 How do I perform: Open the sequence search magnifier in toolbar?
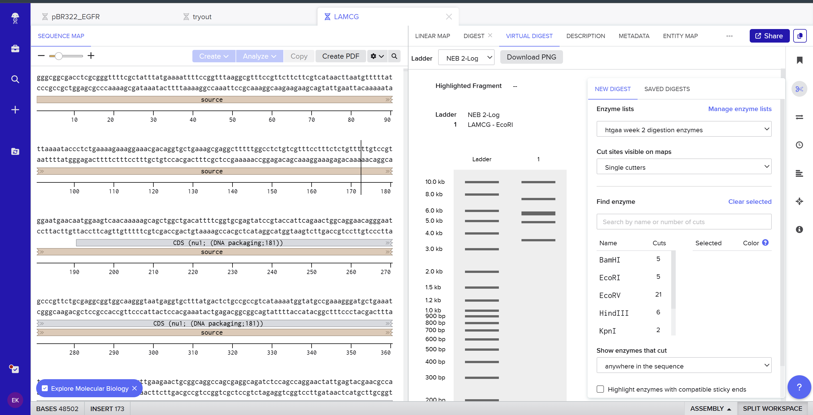coord(394,56)
